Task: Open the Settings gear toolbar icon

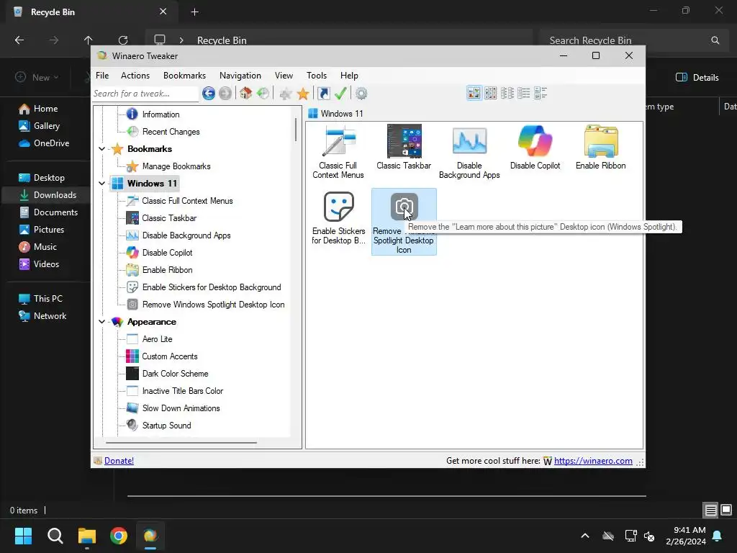Action: tap(361, 94)
